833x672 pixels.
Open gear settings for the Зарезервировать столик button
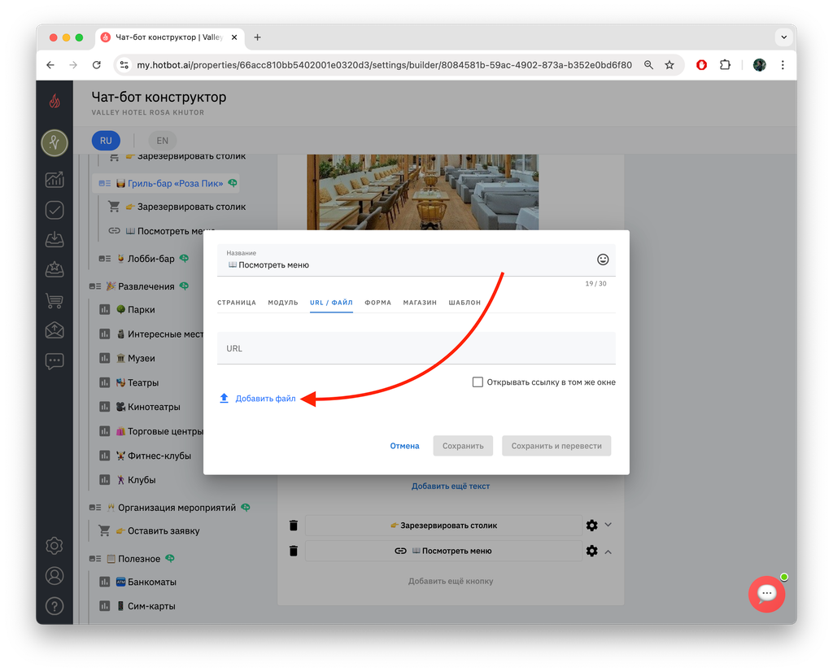coord(592,526)
